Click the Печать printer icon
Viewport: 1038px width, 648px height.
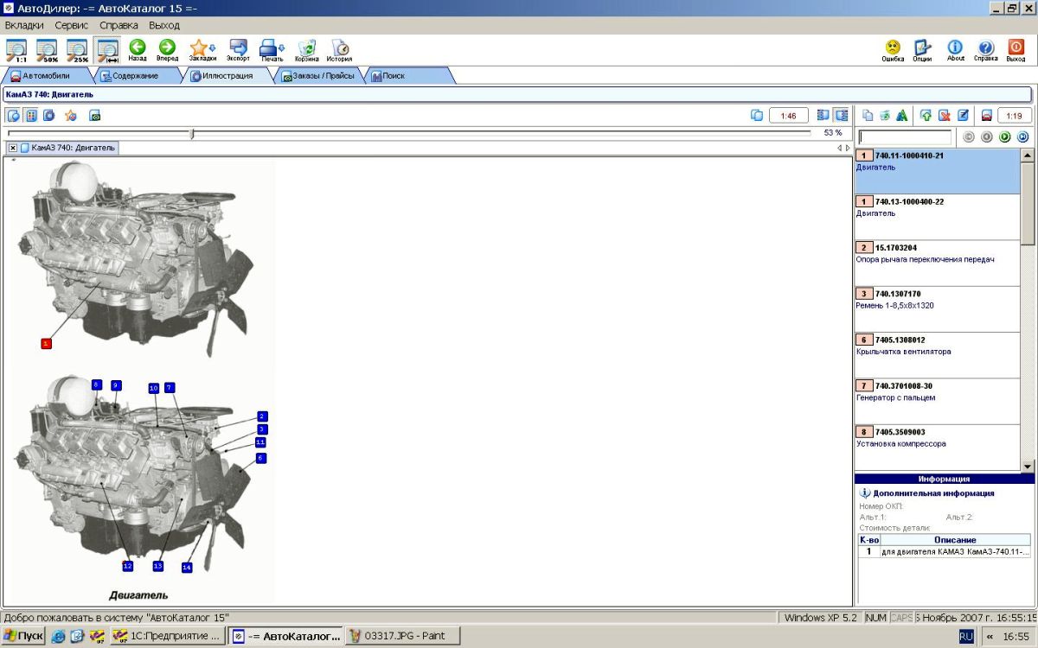pos(272,50)
